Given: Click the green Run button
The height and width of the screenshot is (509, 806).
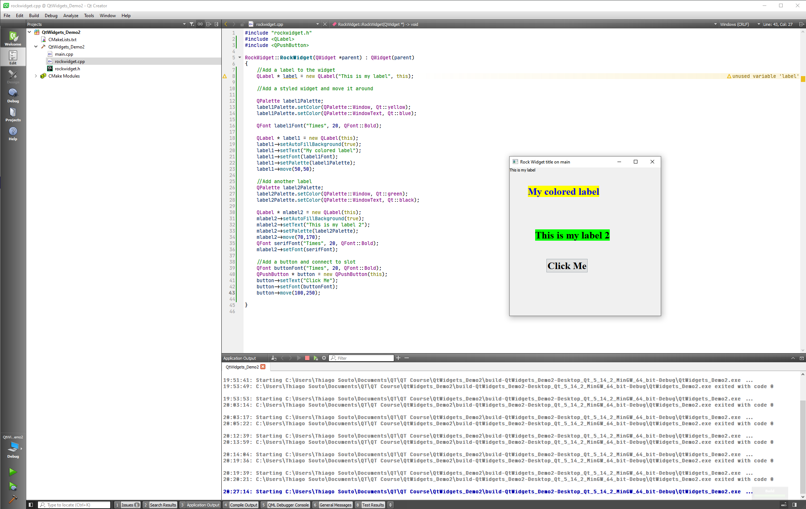Looking at the screenshot, I should point(13,472).
